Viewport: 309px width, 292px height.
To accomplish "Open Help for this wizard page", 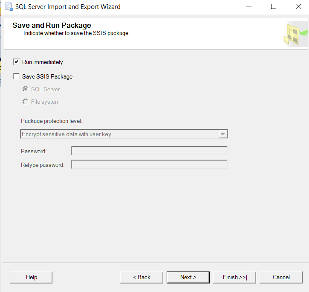I will (x=31, y=277).
